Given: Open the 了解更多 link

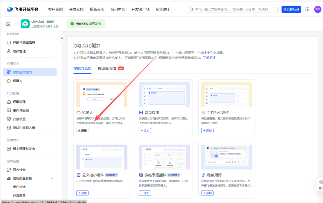Looking at the screenshot, I should click(209, 58).
